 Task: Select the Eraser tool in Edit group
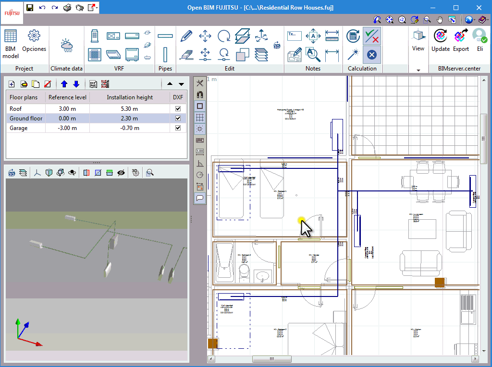pyautogui.click(x=186, y=54)
